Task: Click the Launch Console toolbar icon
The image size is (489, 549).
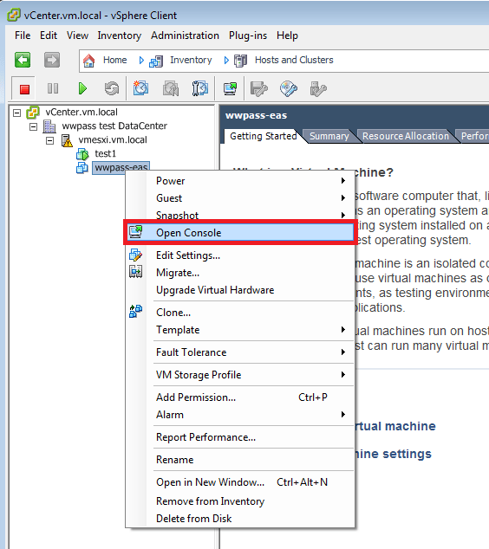Action: [x=230, y=88]
